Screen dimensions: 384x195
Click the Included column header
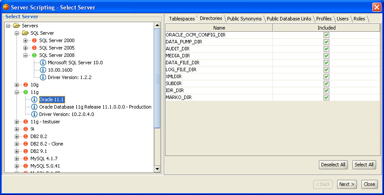(327, 28)
